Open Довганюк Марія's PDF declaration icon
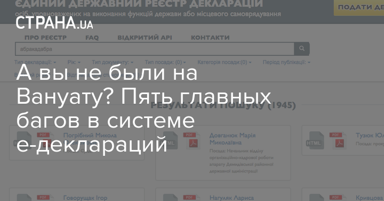The height and width of the screenshot is (201, 384). point(191,141)
